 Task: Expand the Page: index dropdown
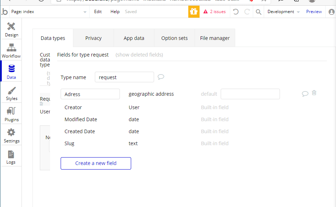[85, 12]
